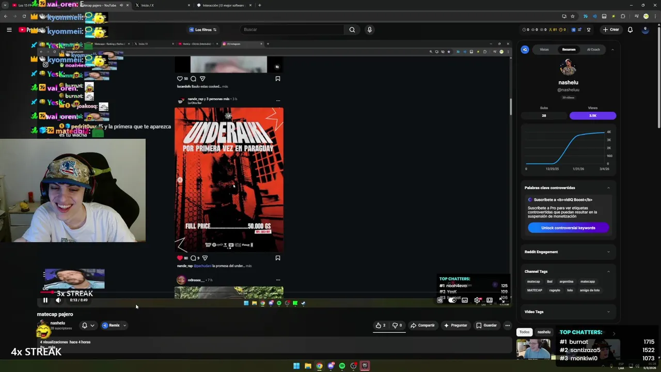
Task: Mute the video volume speaker icon
Action: tap(58, 300)
